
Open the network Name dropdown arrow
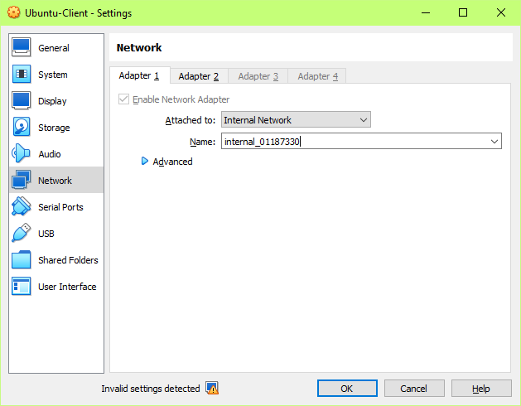tap(494, 142)
